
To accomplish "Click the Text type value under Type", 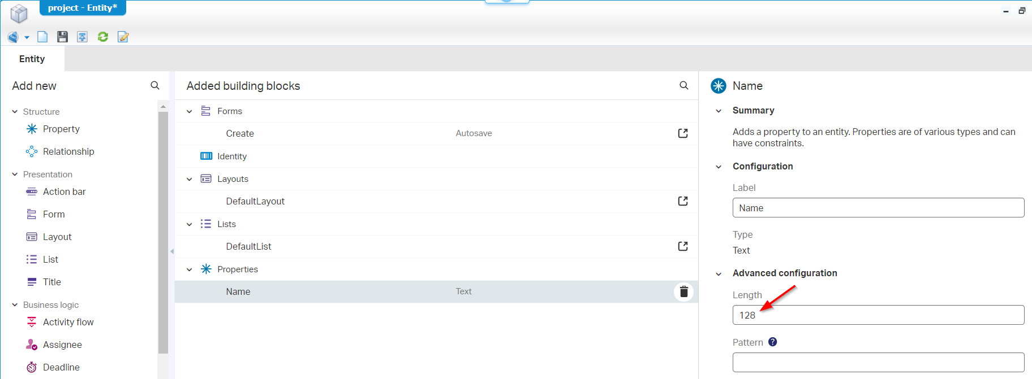I will coord(741,250).
